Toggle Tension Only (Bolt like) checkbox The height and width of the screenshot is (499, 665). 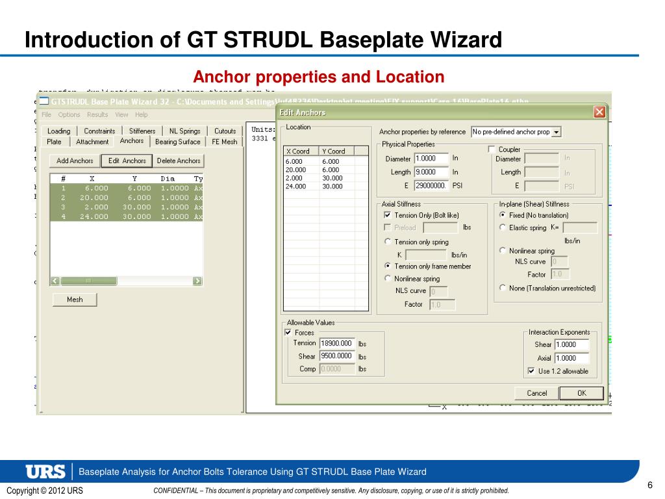(x=387, y=215)
